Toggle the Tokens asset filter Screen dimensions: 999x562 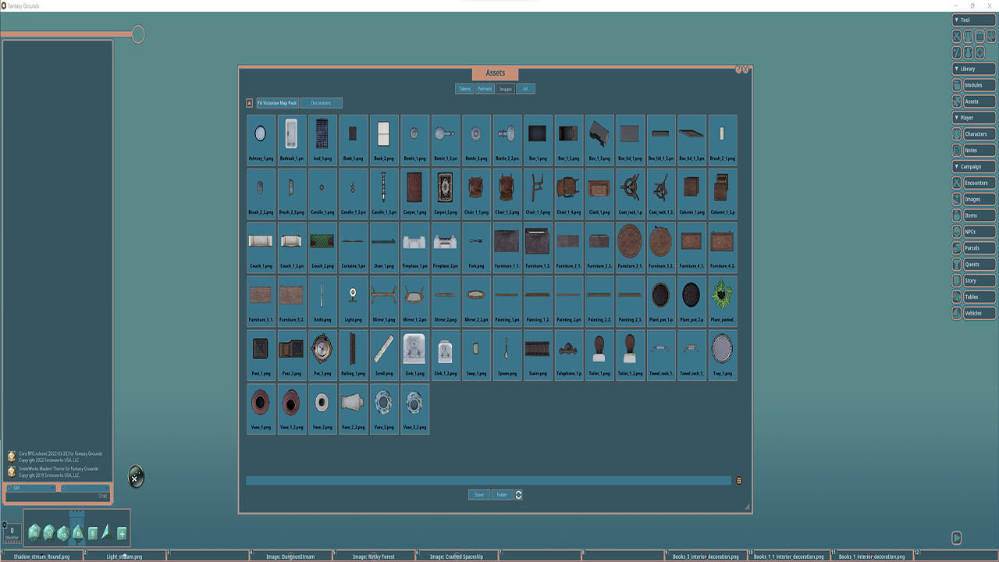pos(466,88)
